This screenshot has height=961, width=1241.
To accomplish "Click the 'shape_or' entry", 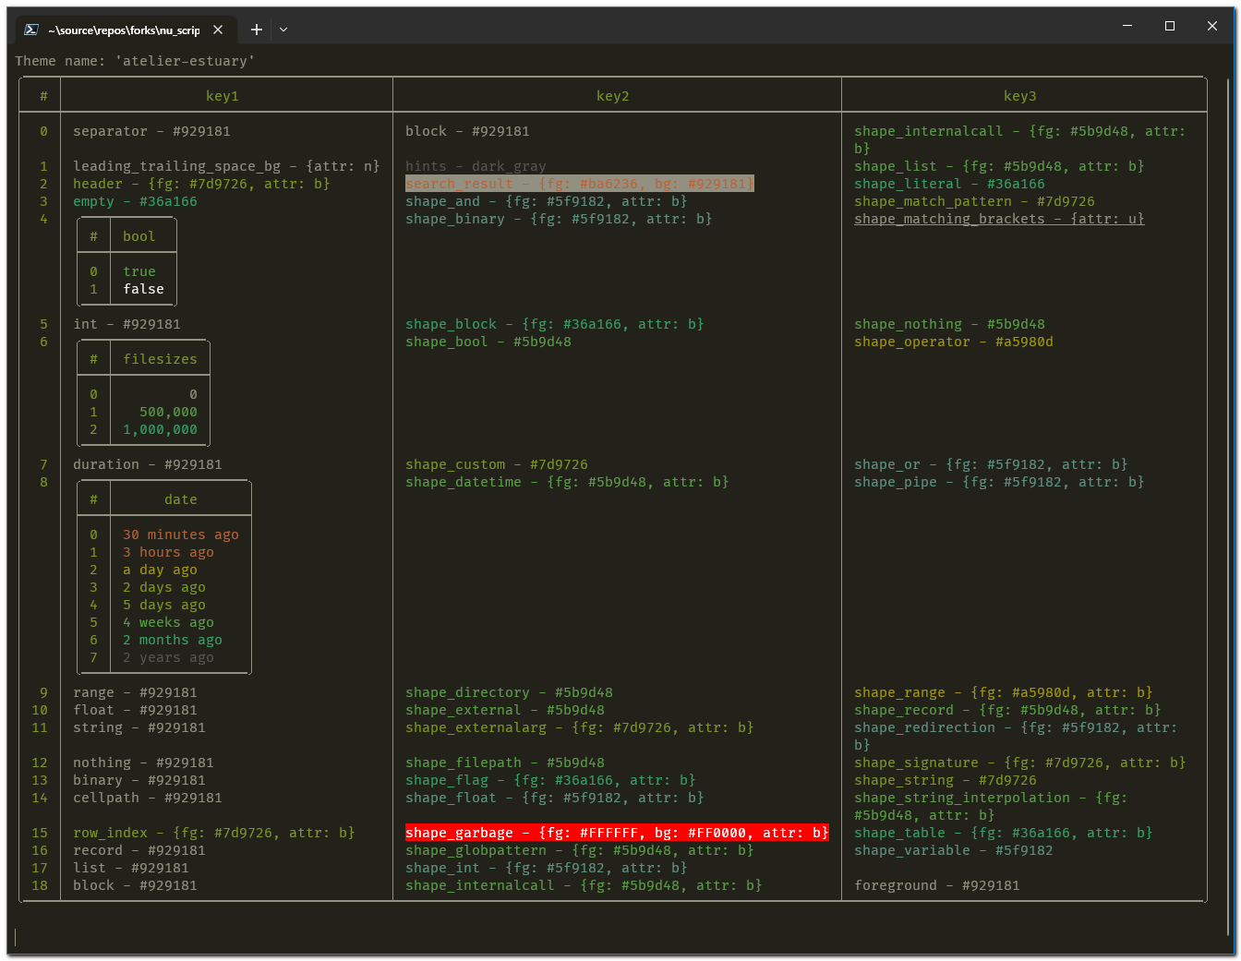I will (x=991, y=464).
